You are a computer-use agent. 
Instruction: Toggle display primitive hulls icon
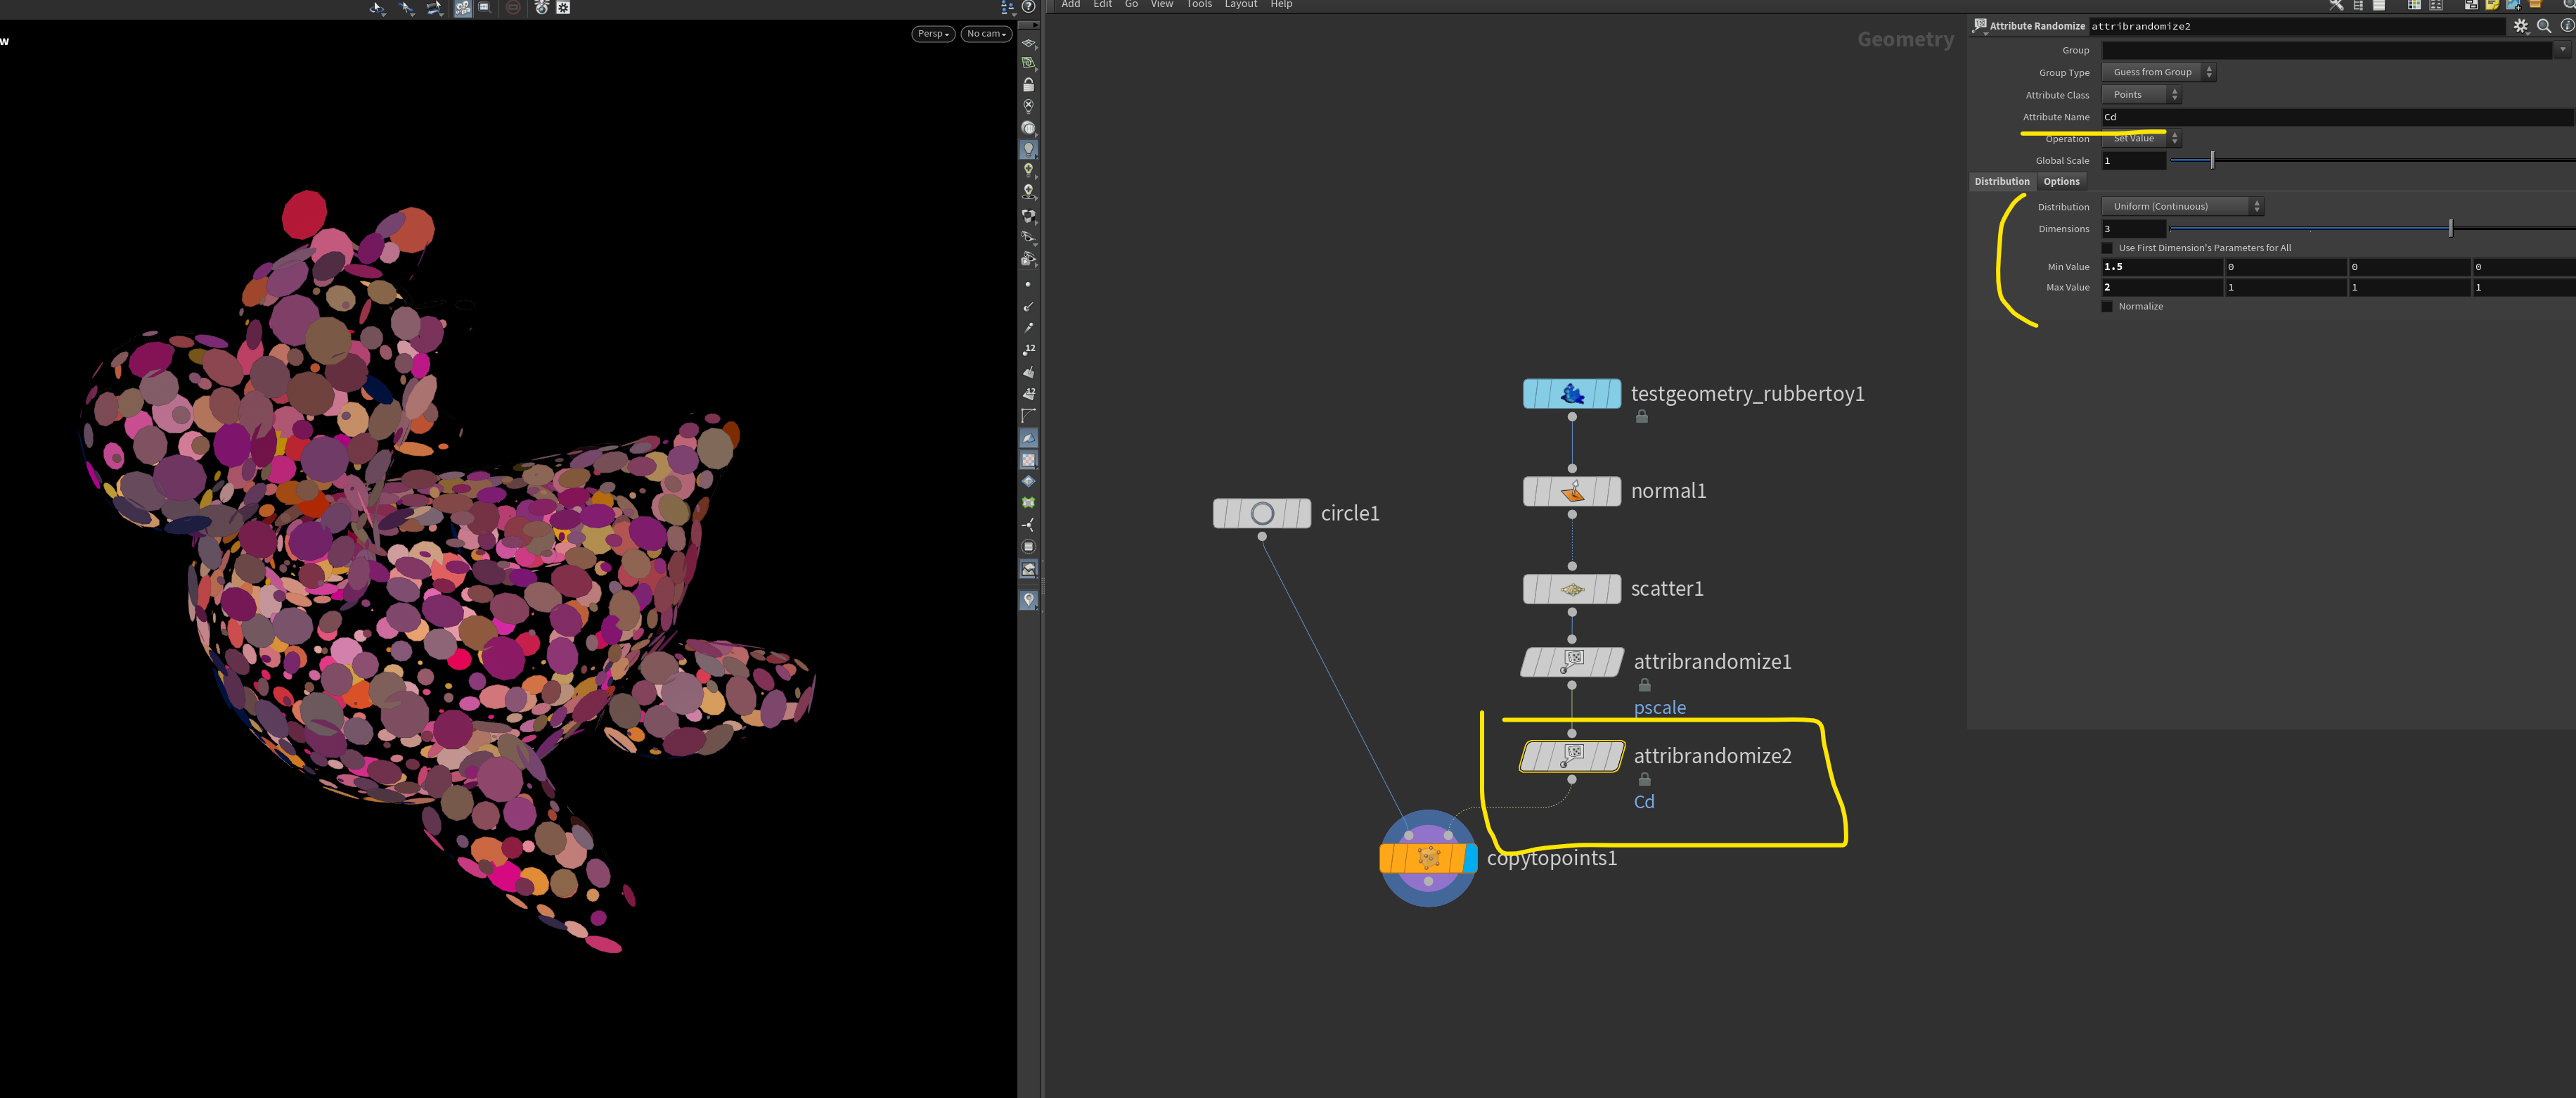1028,416
